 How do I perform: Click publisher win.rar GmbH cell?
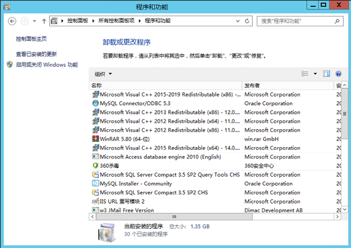261,139
